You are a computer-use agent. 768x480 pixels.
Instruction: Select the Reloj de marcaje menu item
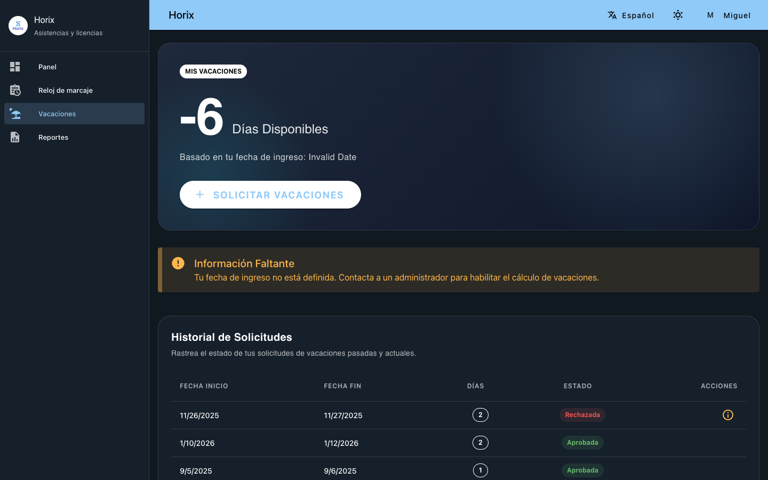[x=66, y=90]
